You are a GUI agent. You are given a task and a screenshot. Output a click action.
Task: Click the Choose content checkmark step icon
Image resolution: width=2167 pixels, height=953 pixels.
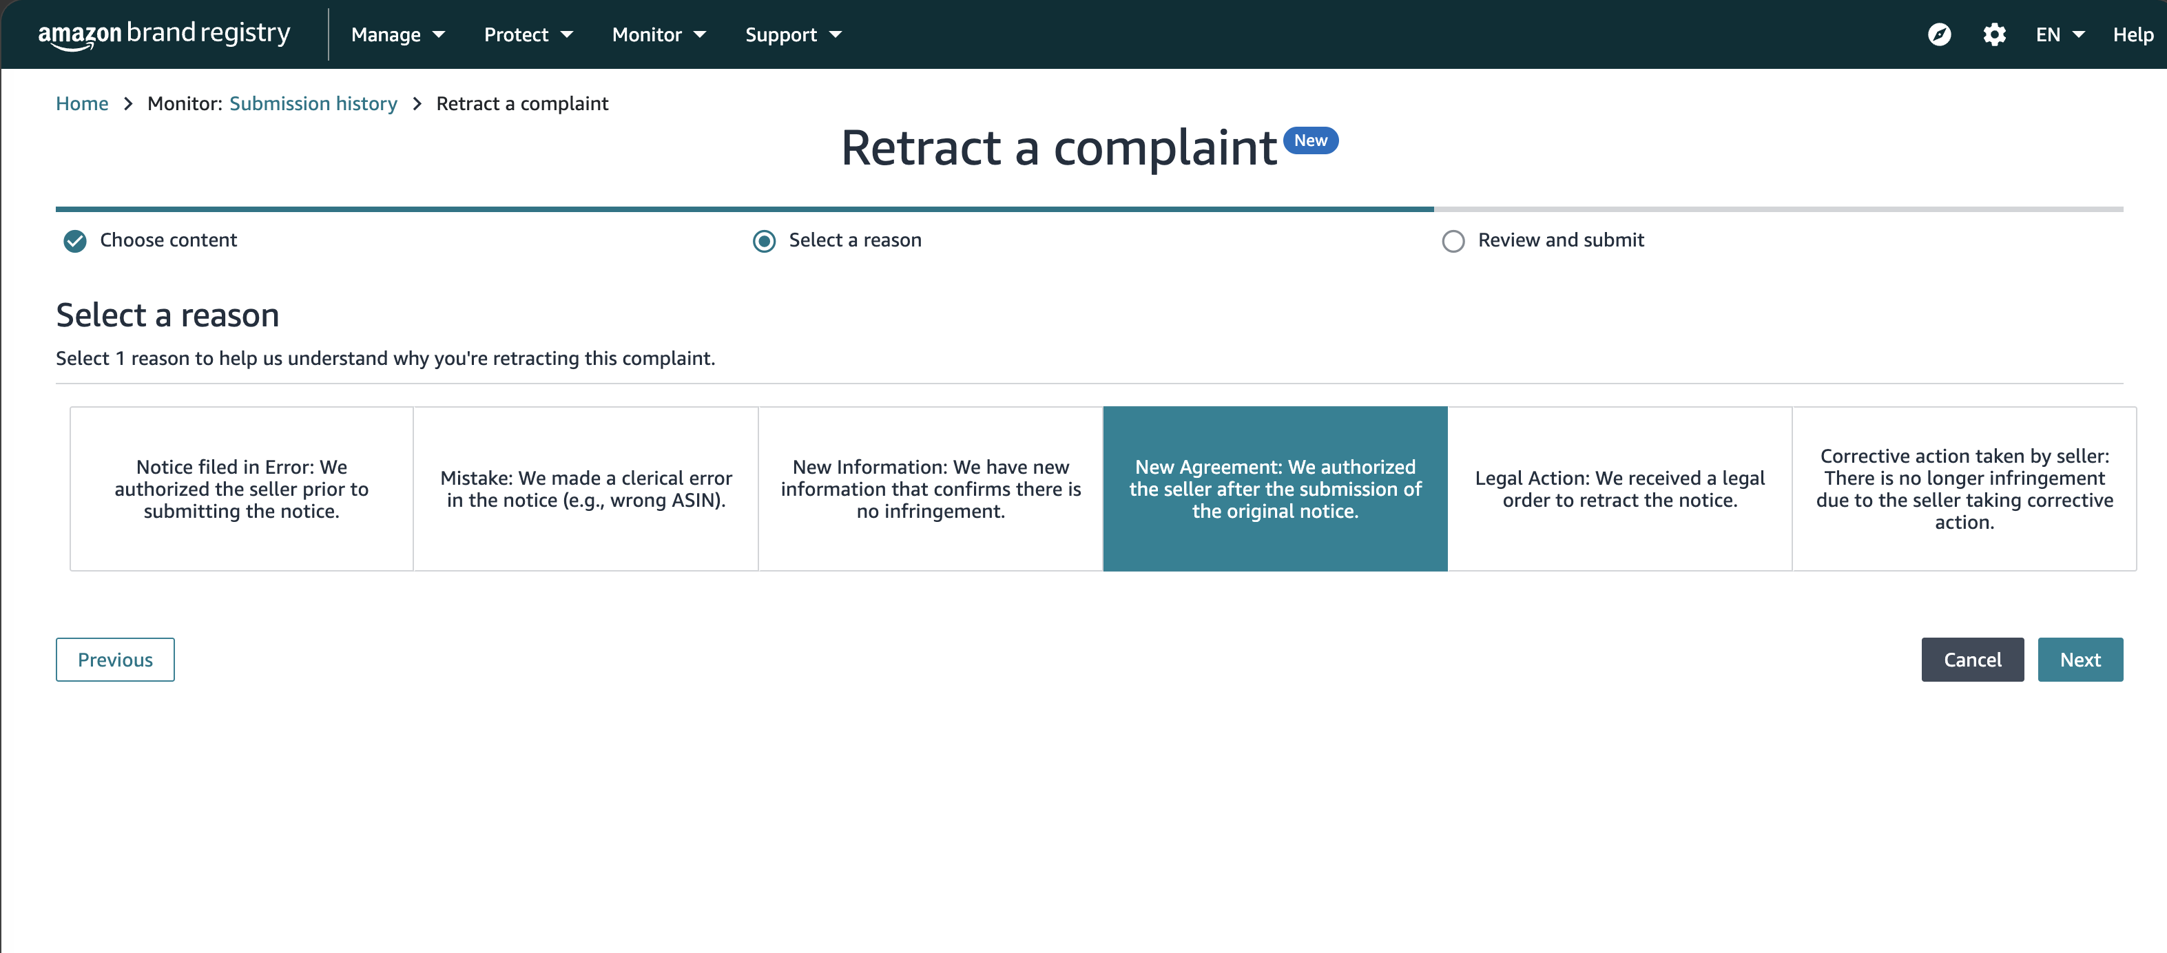(x=75, y=242)
